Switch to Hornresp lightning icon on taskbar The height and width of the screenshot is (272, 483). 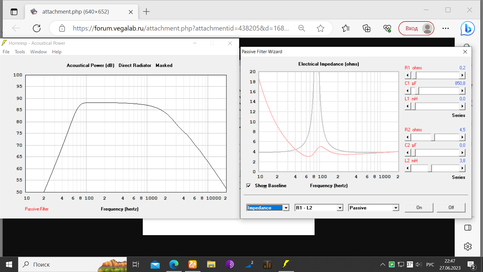[x=286, y=264]
